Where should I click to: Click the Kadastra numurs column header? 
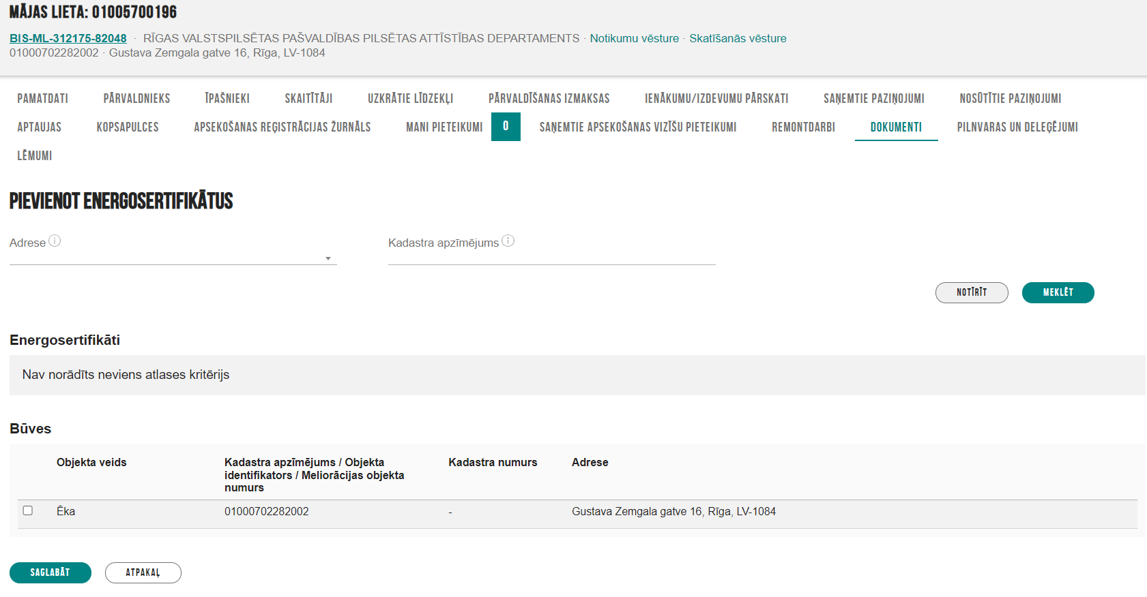tap(493, 462)
